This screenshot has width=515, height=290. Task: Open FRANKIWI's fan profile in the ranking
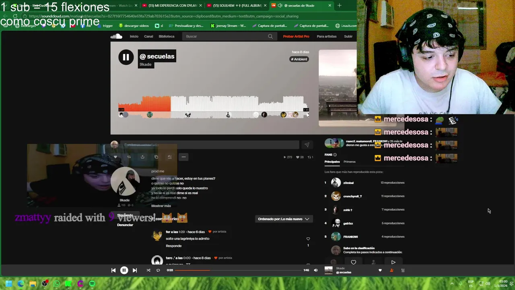350,237
